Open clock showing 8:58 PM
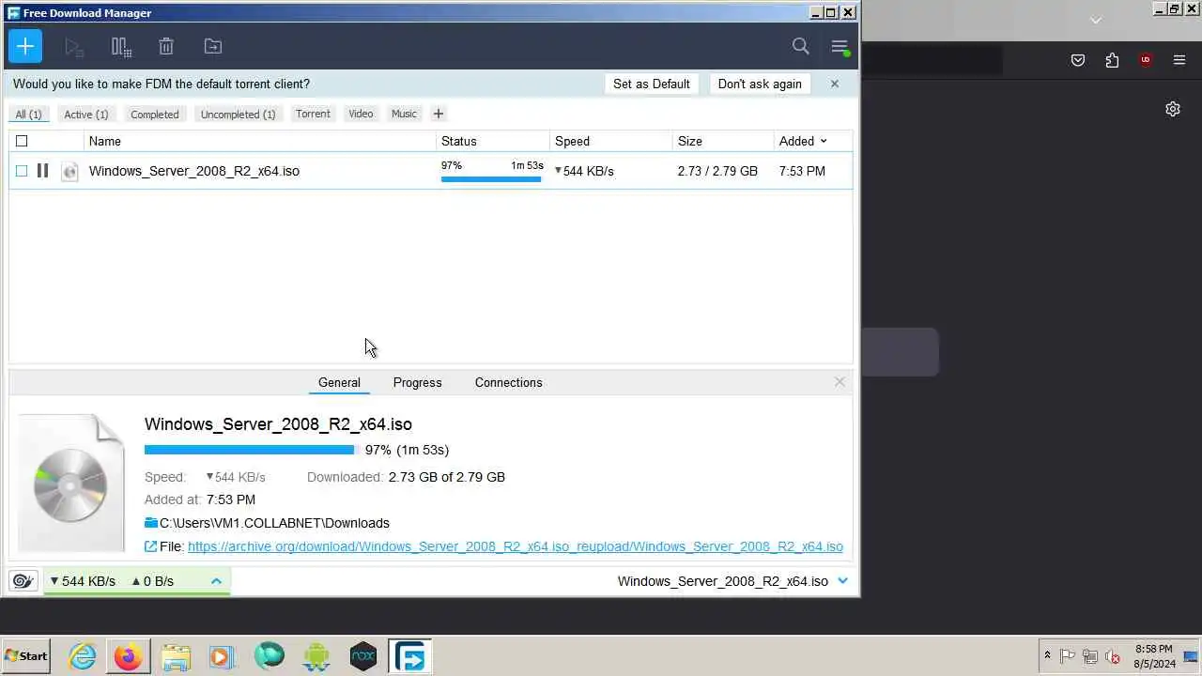Viewport: 1202px width, 676px height. tap(1154, 656)
